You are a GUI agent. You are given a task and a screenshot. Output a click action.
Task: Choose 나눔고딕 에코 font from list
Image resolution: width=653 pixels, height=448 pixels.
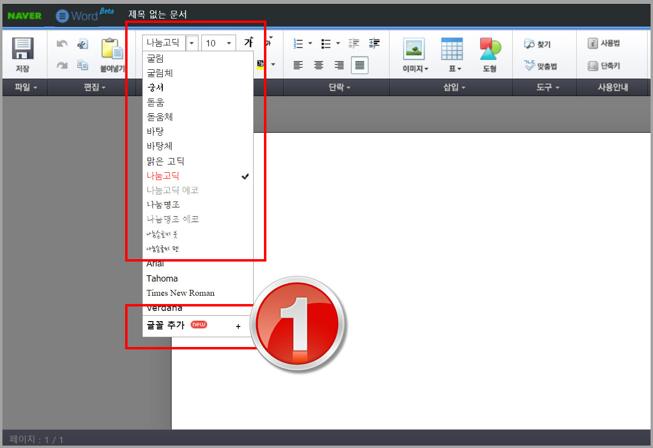click(x=198, y=190)
